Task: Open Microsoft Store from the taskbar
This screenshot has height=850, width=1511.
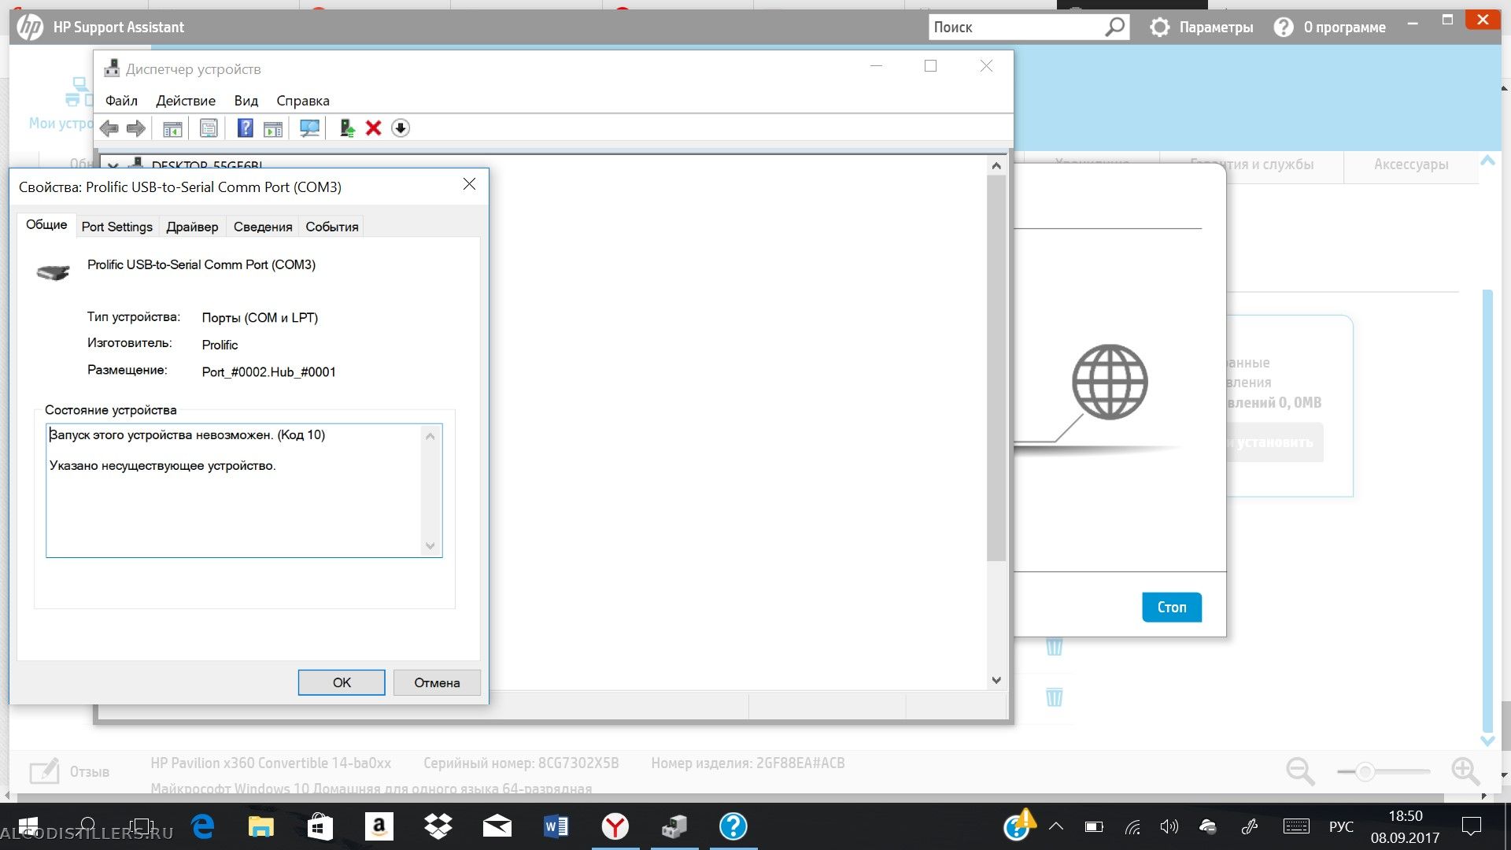Action: click(320, 826)
